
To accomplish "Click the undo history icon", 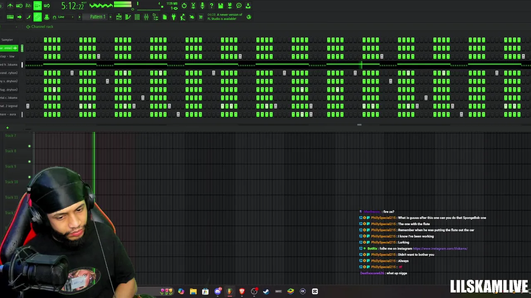I will tap(184, 6).
